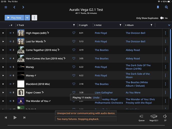Favorite Lost for Words with the heart
Viewport: 172px width, 129px height.
pyautogui.click(x=74, y=41)
